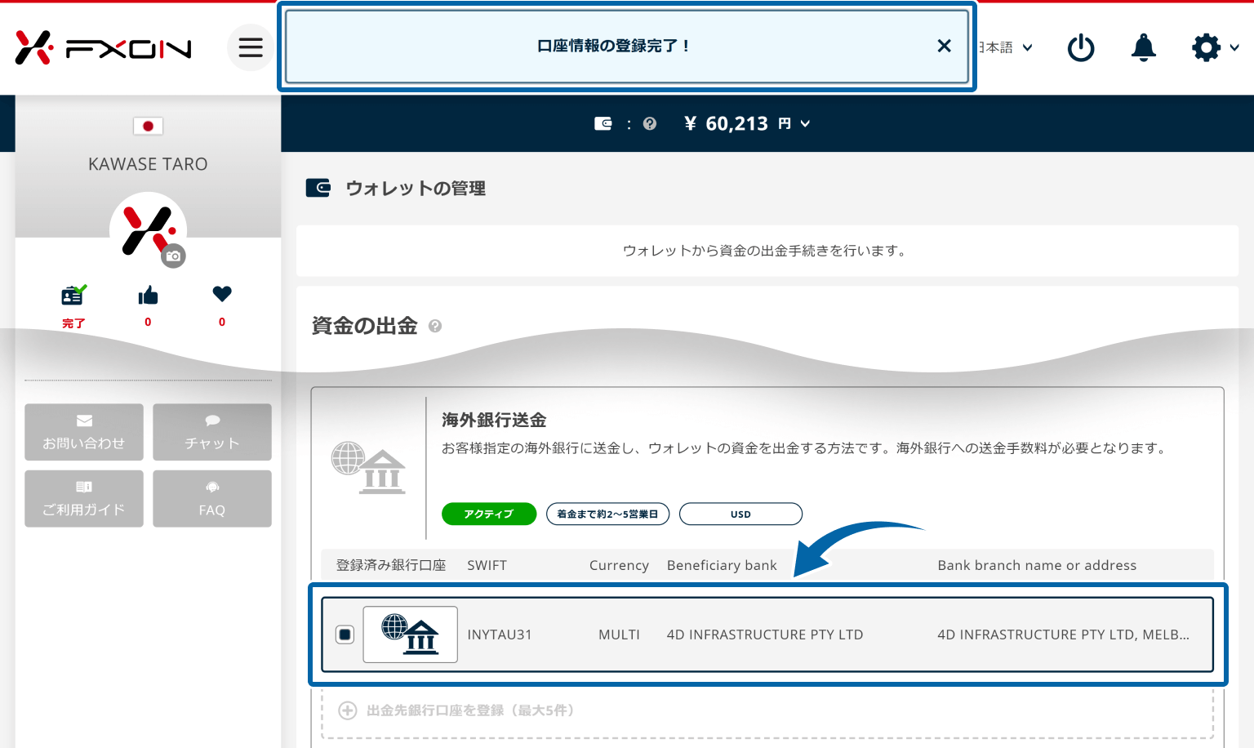This screenshot has height=748, width=1254.
Task: Click the 着金まで約2〜5営業日 badge
Action: click(607, 514)
